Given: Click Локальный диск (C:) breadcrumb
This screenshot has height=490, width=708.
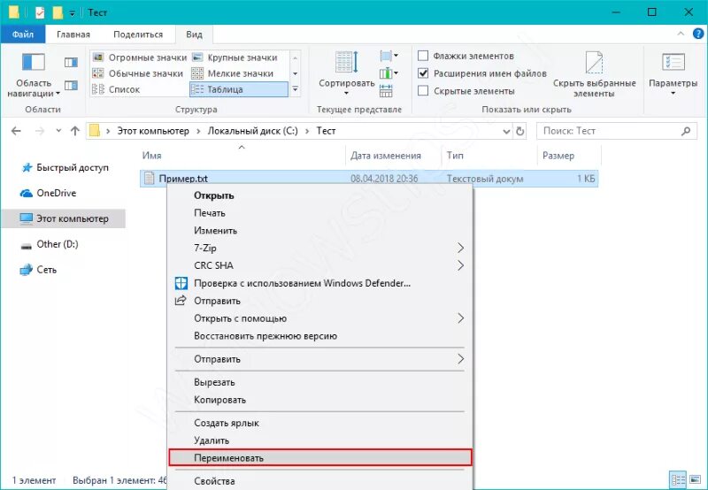Looking at the screenshot, I should pyautogui.click(x=252, y=131).
